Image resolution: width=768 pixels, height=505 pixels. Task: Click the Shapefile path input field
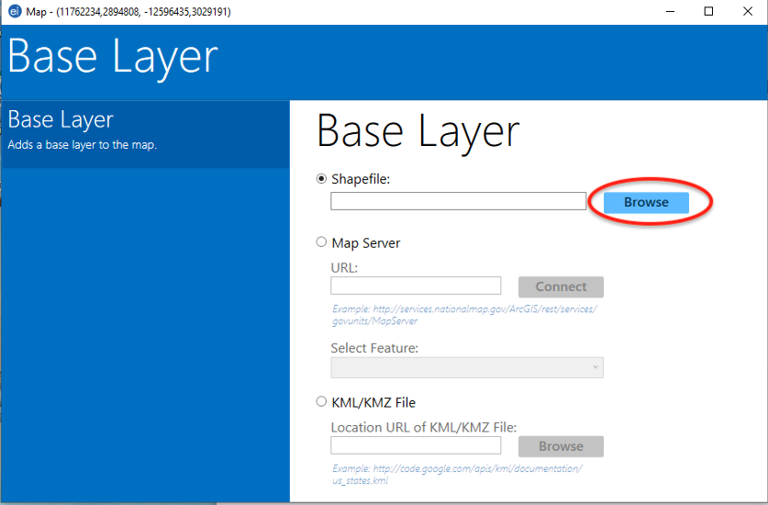pyautogui.click(x=458, y=201)
